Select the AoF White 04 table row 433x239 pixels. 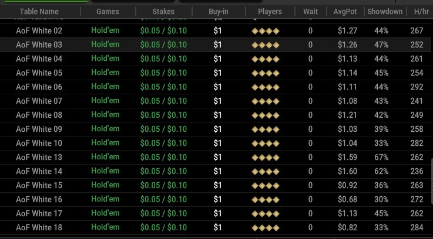tap(39, 59)
